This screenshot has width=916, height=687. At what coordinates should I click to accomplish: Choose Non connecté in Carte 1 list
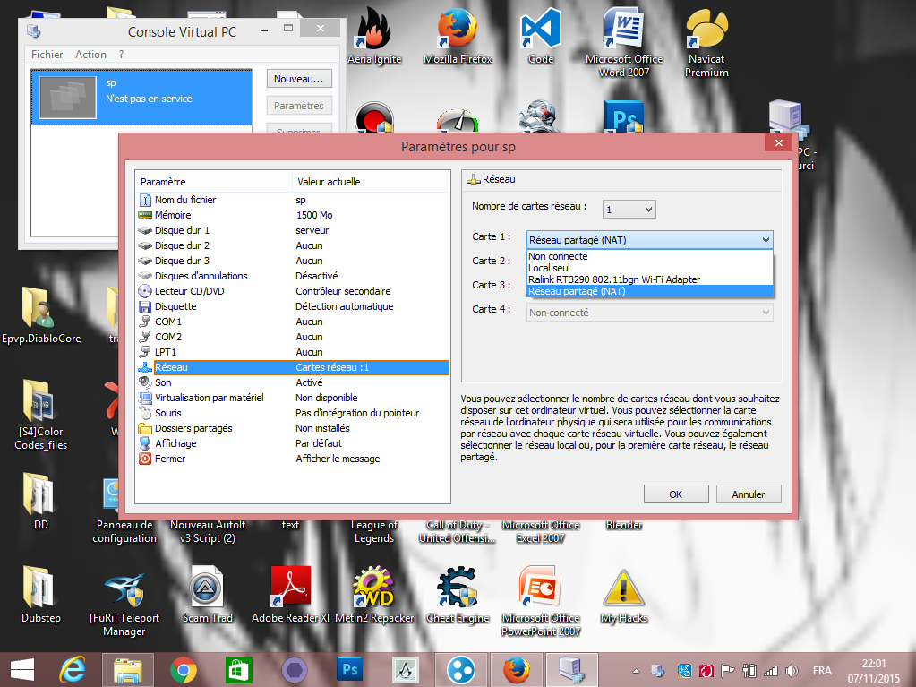649,256
